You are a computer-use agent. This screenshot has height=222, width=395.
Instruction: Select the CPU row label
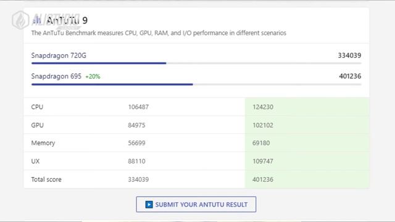[x=37, y=107]
